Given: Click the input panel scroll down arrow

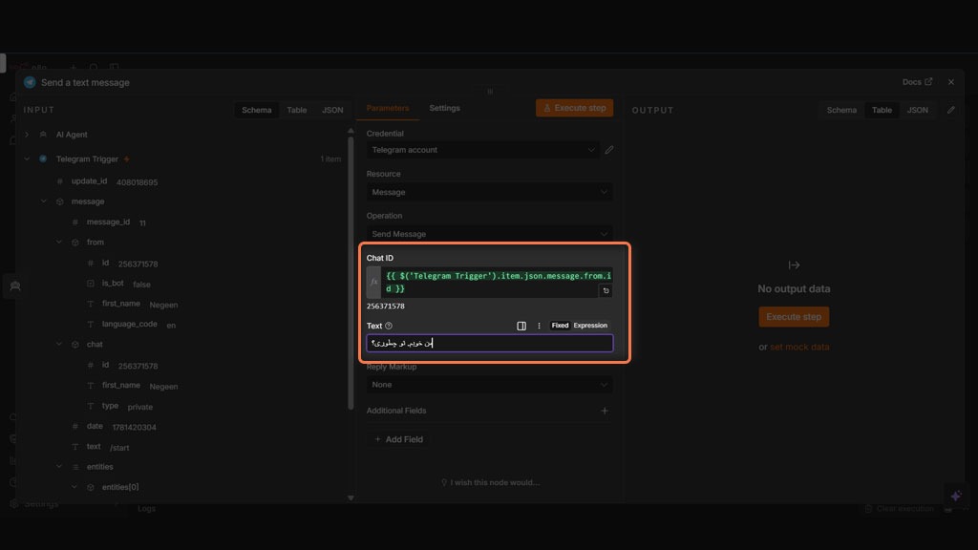Looking at the screenshot, I should click(x=351, y=497).
